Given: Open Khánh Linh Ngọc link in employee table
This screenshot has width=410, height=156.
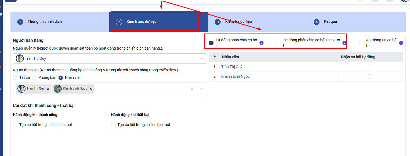Looking at the screenshot, I should 235,77.
